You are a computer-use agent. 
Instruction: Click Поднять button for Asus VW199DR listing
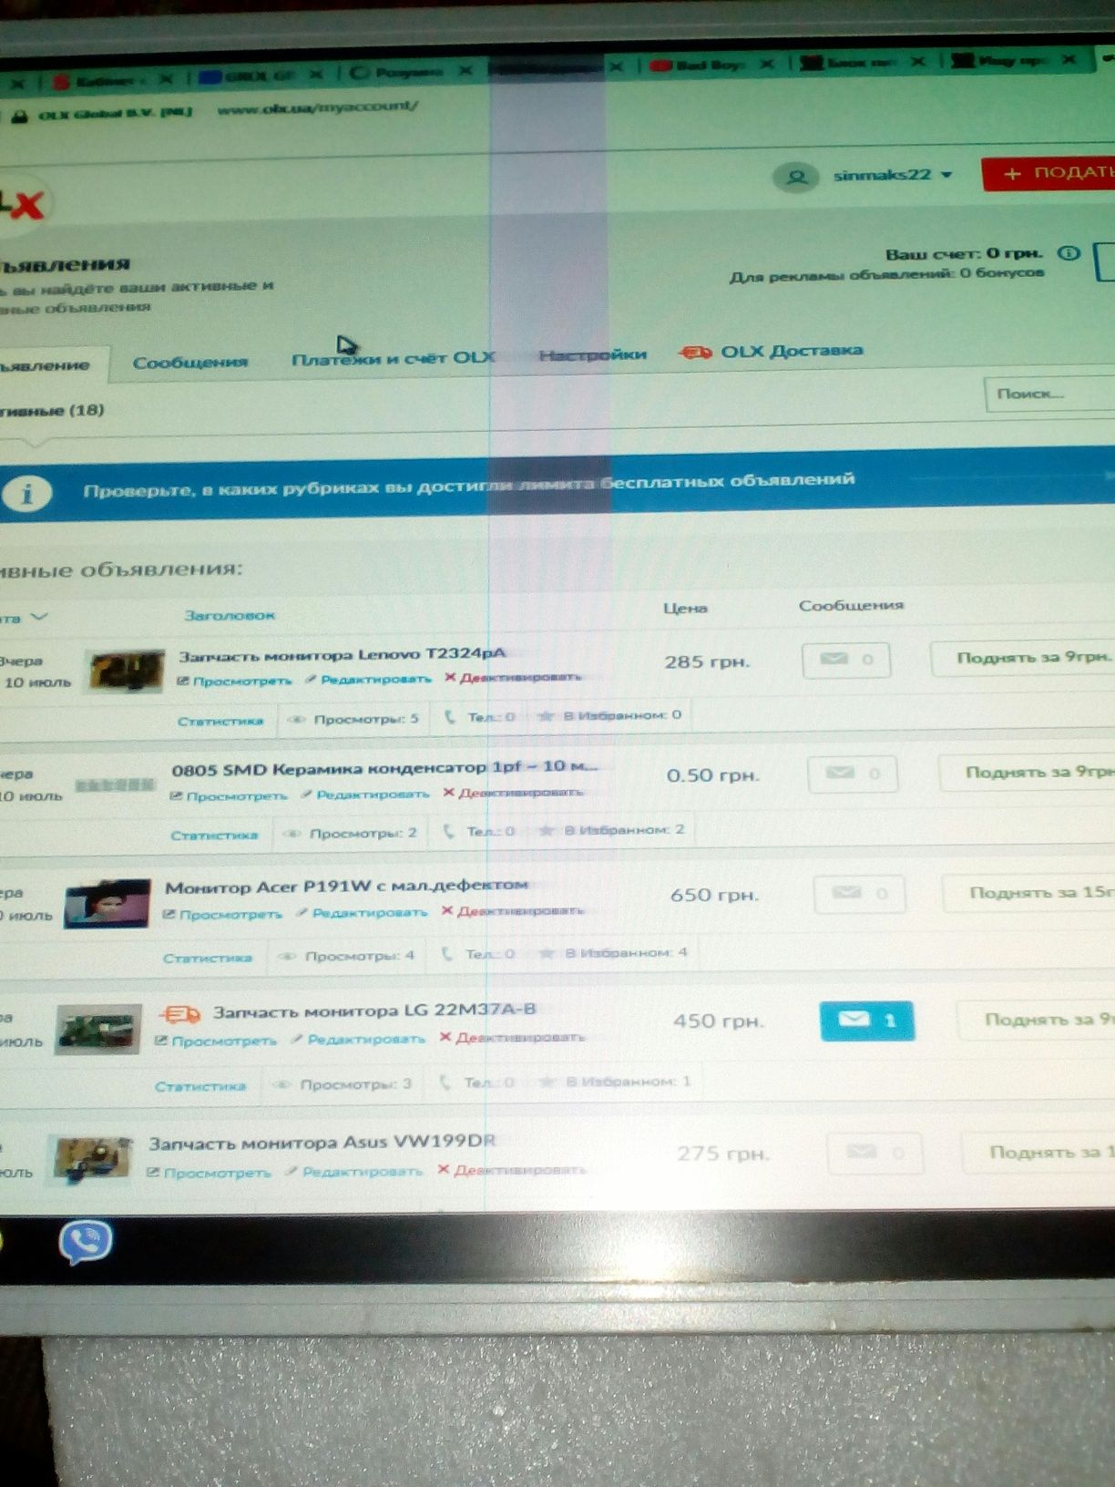1038,1153
